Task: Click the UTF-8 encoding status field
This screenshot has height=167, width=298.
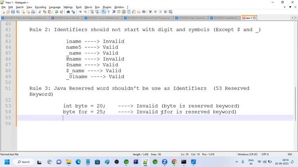Action: (265, 154)
